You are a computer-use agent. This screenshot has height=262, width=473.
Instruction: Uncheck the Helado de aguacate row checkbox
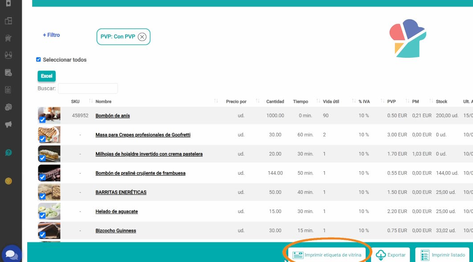42,215
